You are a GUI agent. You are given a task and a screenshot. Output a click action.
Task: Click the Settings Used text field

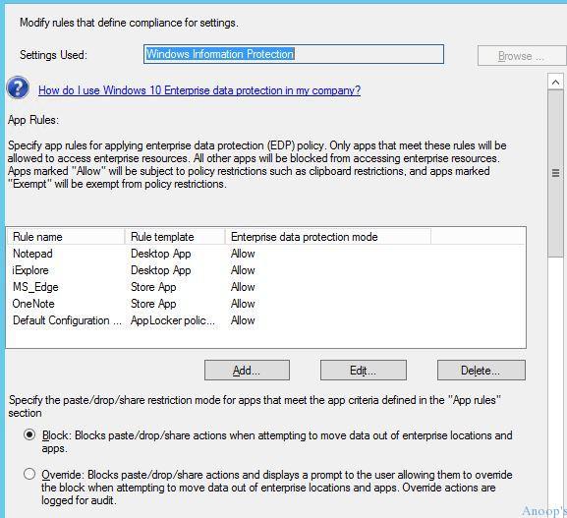click(294, 54)
